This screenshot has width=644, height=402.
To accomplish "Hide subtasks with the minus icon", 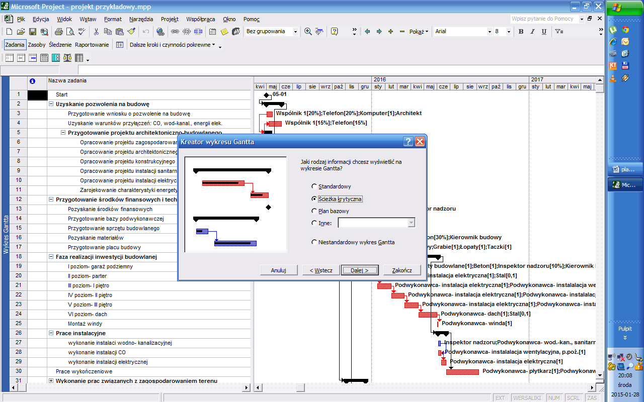I will point(402,32).
